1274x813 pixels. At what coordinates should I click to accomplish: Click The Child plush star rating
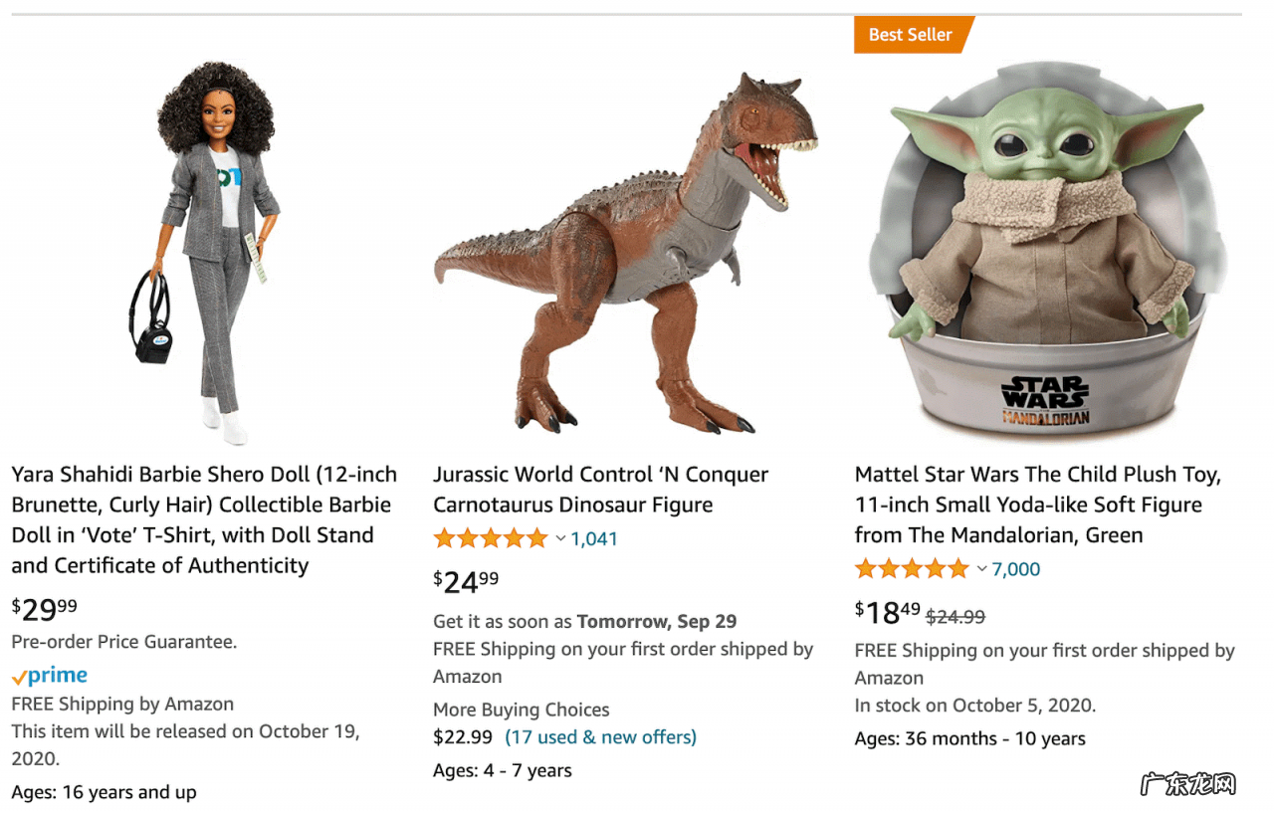pyautogui.click(x=912, y=569)
